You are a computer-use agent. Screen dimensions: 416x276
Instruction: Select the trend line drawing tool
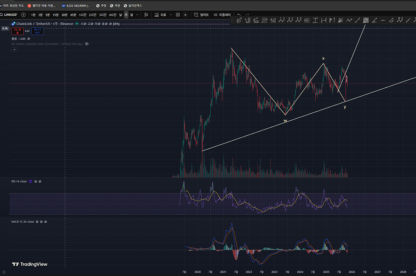click(357, 20)
